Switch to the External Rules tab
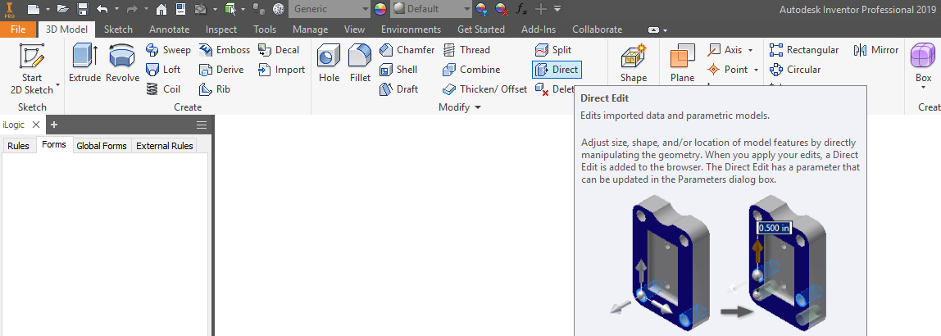This screenshot has width=941, height=336. coord(165,146)
